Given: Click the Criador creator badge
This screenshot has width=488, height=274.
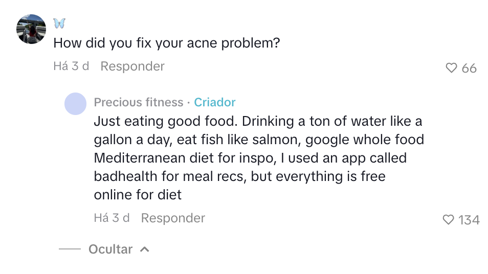Looking at the screenshot, I should click(x=215, y=102).
